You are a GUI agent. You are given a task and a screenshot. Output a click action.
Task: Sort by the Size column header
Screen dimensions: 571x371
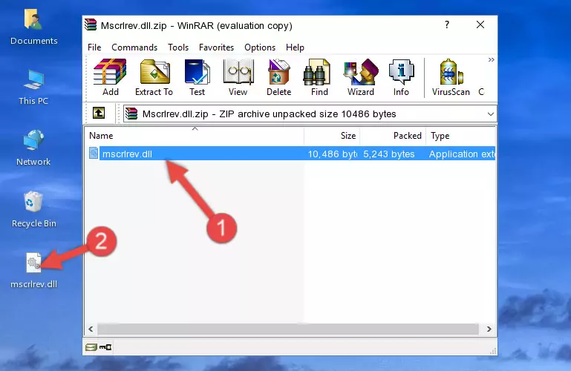pos(332,136)
